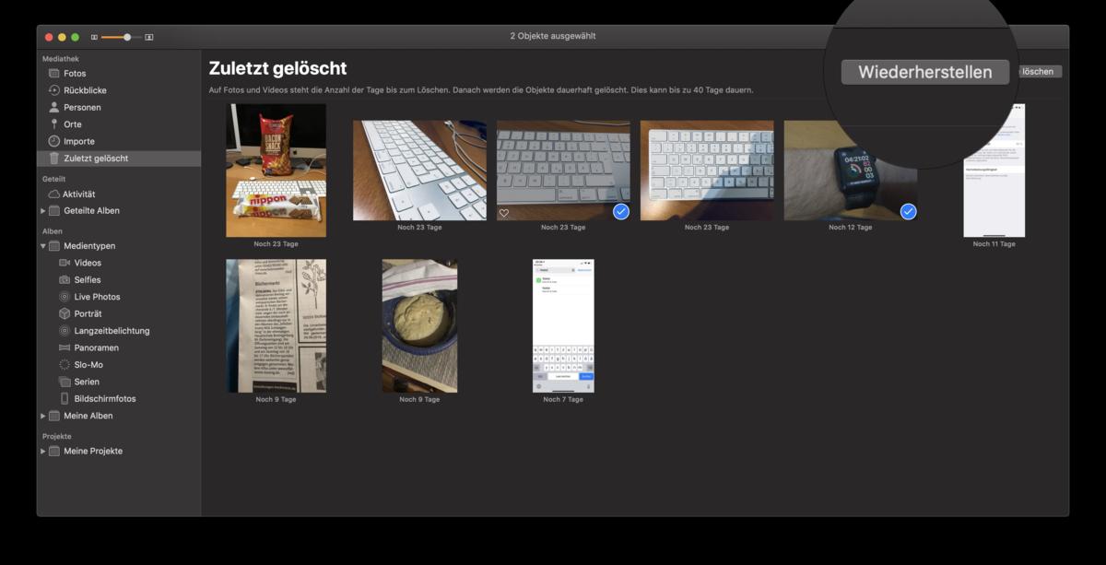Click the 'Noch 12 Tage' caption
The height and width of the screenshot is (565, 1106).
pyautogui.click(x=851, y=228)
